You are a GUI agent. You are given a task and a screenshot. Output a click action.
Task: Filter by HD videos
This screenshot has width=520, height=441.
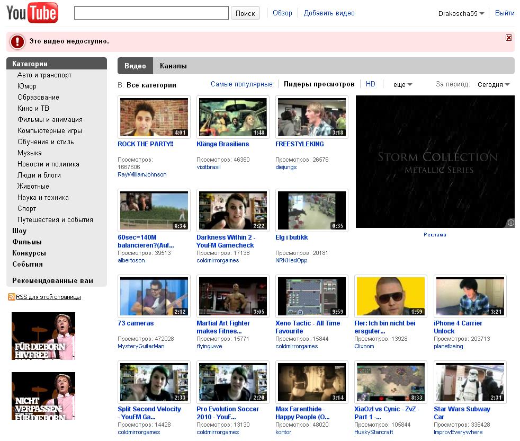[371, 84]
